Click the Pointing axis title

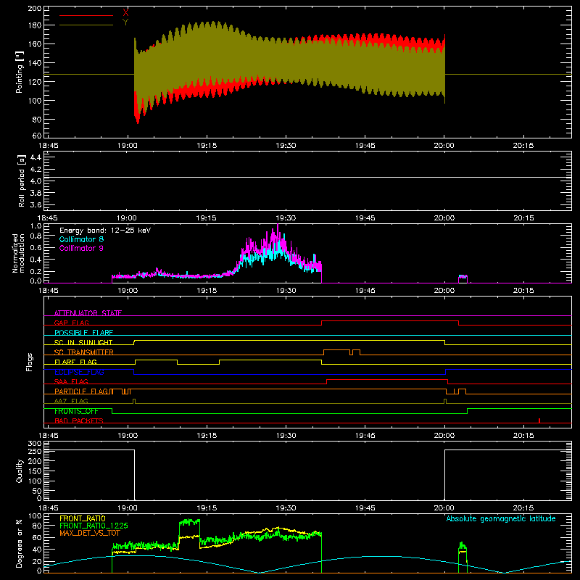[20, 72]
